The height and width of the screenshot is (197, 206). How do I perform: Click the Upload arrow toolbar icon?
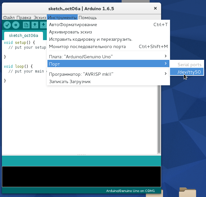[x=16, y=25]
